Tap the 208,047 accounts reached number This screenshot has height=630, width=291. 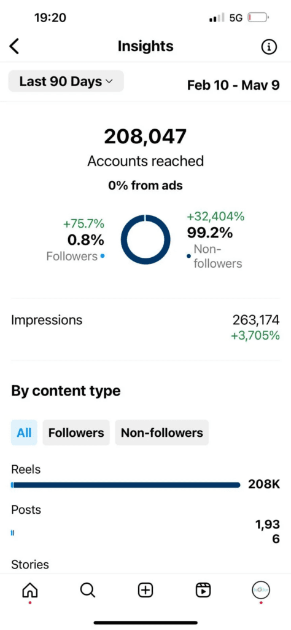pos(145,137)
